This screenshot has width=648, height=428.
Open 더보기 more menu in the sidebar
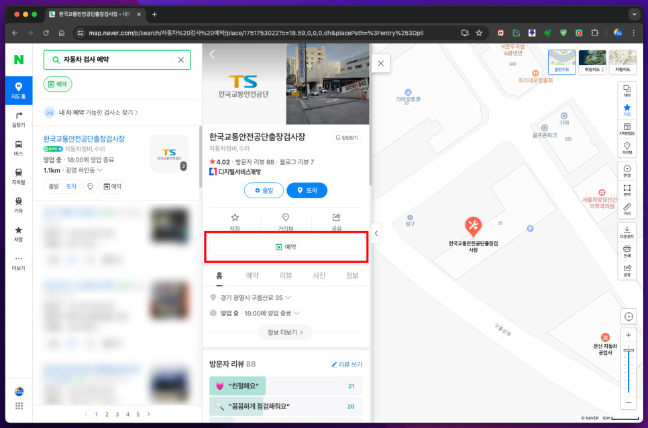coord(19,263)
